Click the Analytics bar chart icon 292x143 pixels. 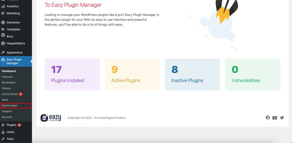pyautogui.click(x=3, y=6)
